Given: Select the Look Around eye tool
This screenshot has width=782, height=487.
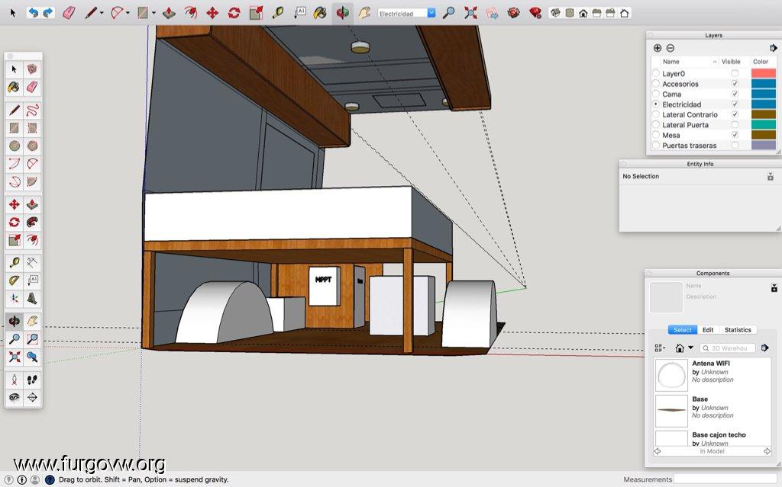Looking at the screenshot, I should pyautogui.click(x=14, y=397).
